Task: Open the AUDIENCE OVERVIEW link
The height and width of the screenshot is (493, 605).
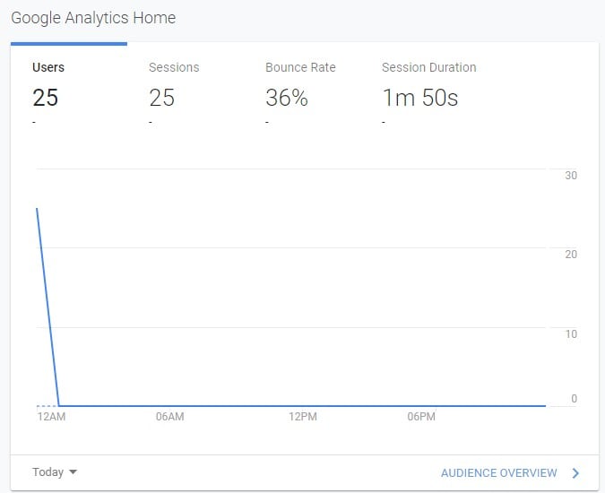Action: pyautogui.click(x=498, y=473)
